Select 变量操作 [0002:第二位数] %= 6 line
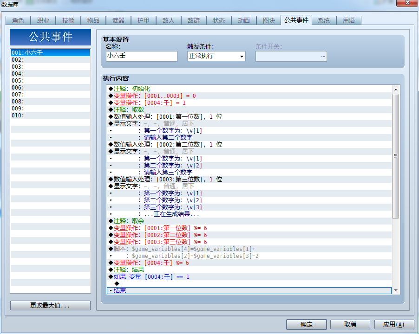This screenshot has width=419, height=334. click(249, 235)
